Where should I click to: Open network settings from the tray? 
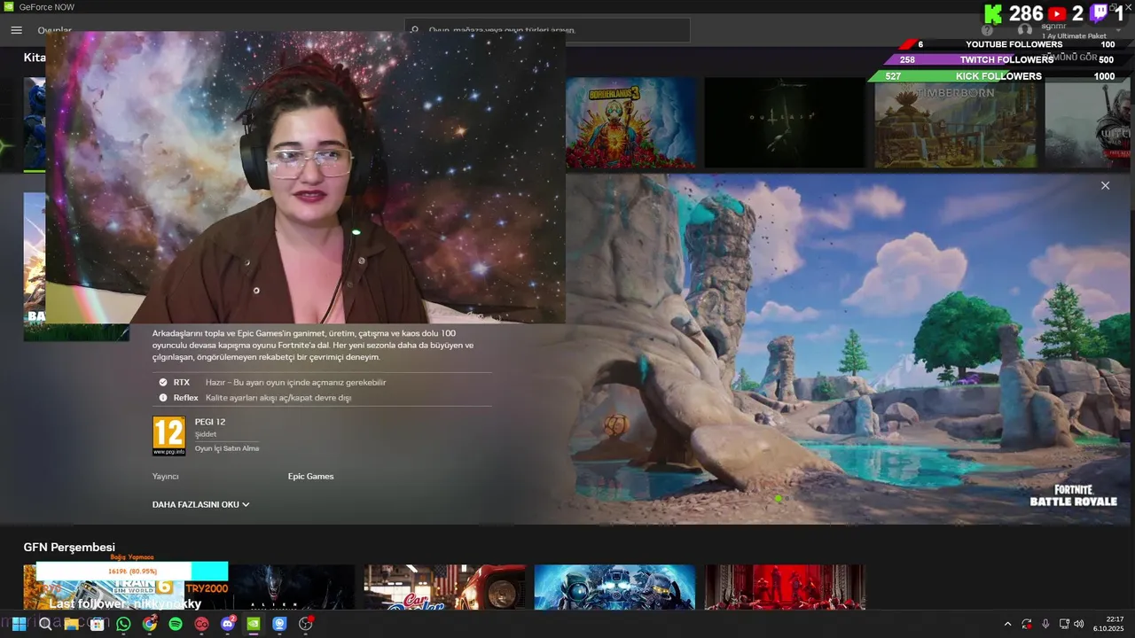pos(1064,624)
